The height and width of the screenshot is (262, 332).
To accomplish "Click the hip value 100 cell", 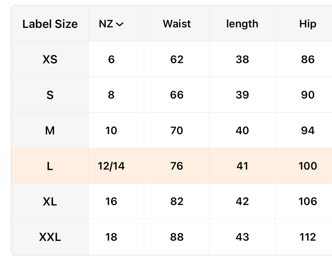I will coord(307,166).
